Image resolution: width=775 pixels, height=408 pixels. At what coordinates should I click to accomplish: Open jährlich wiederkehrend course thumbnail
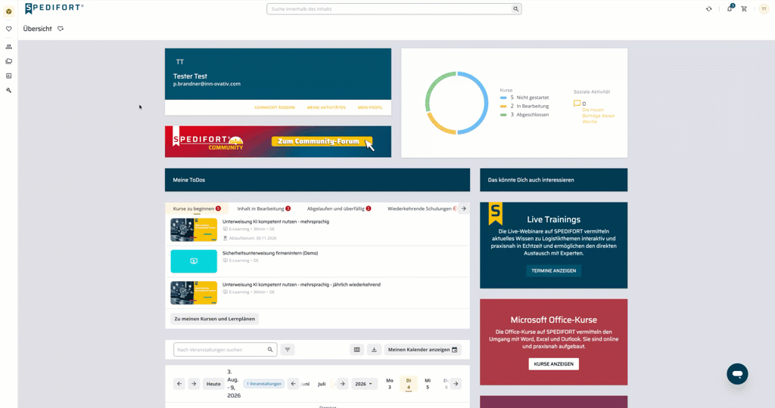pyautogui.click(x=194, y=292)
